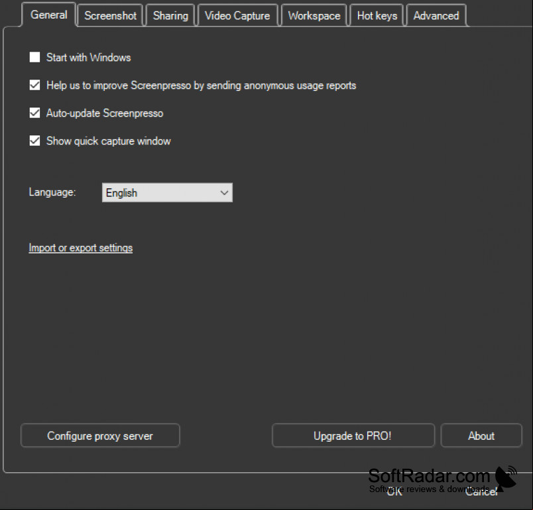
Task: View the Hot keys tab
Action: [x=377, y=16]
